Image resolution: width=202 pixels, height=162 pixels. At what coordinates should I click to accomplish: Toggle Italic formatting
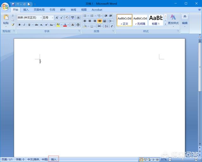[24, 25]
